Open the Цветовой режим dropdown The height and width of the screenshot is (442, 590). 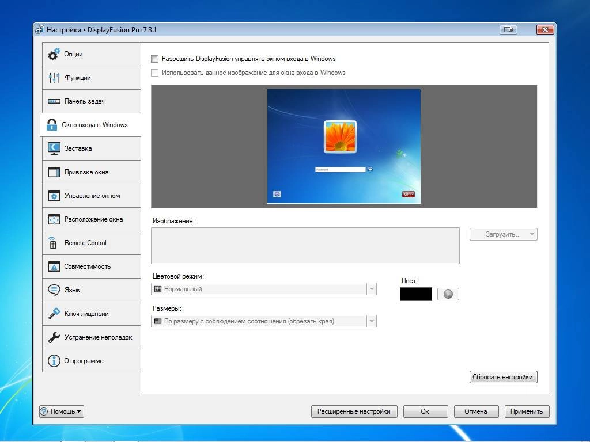[264, 289]
